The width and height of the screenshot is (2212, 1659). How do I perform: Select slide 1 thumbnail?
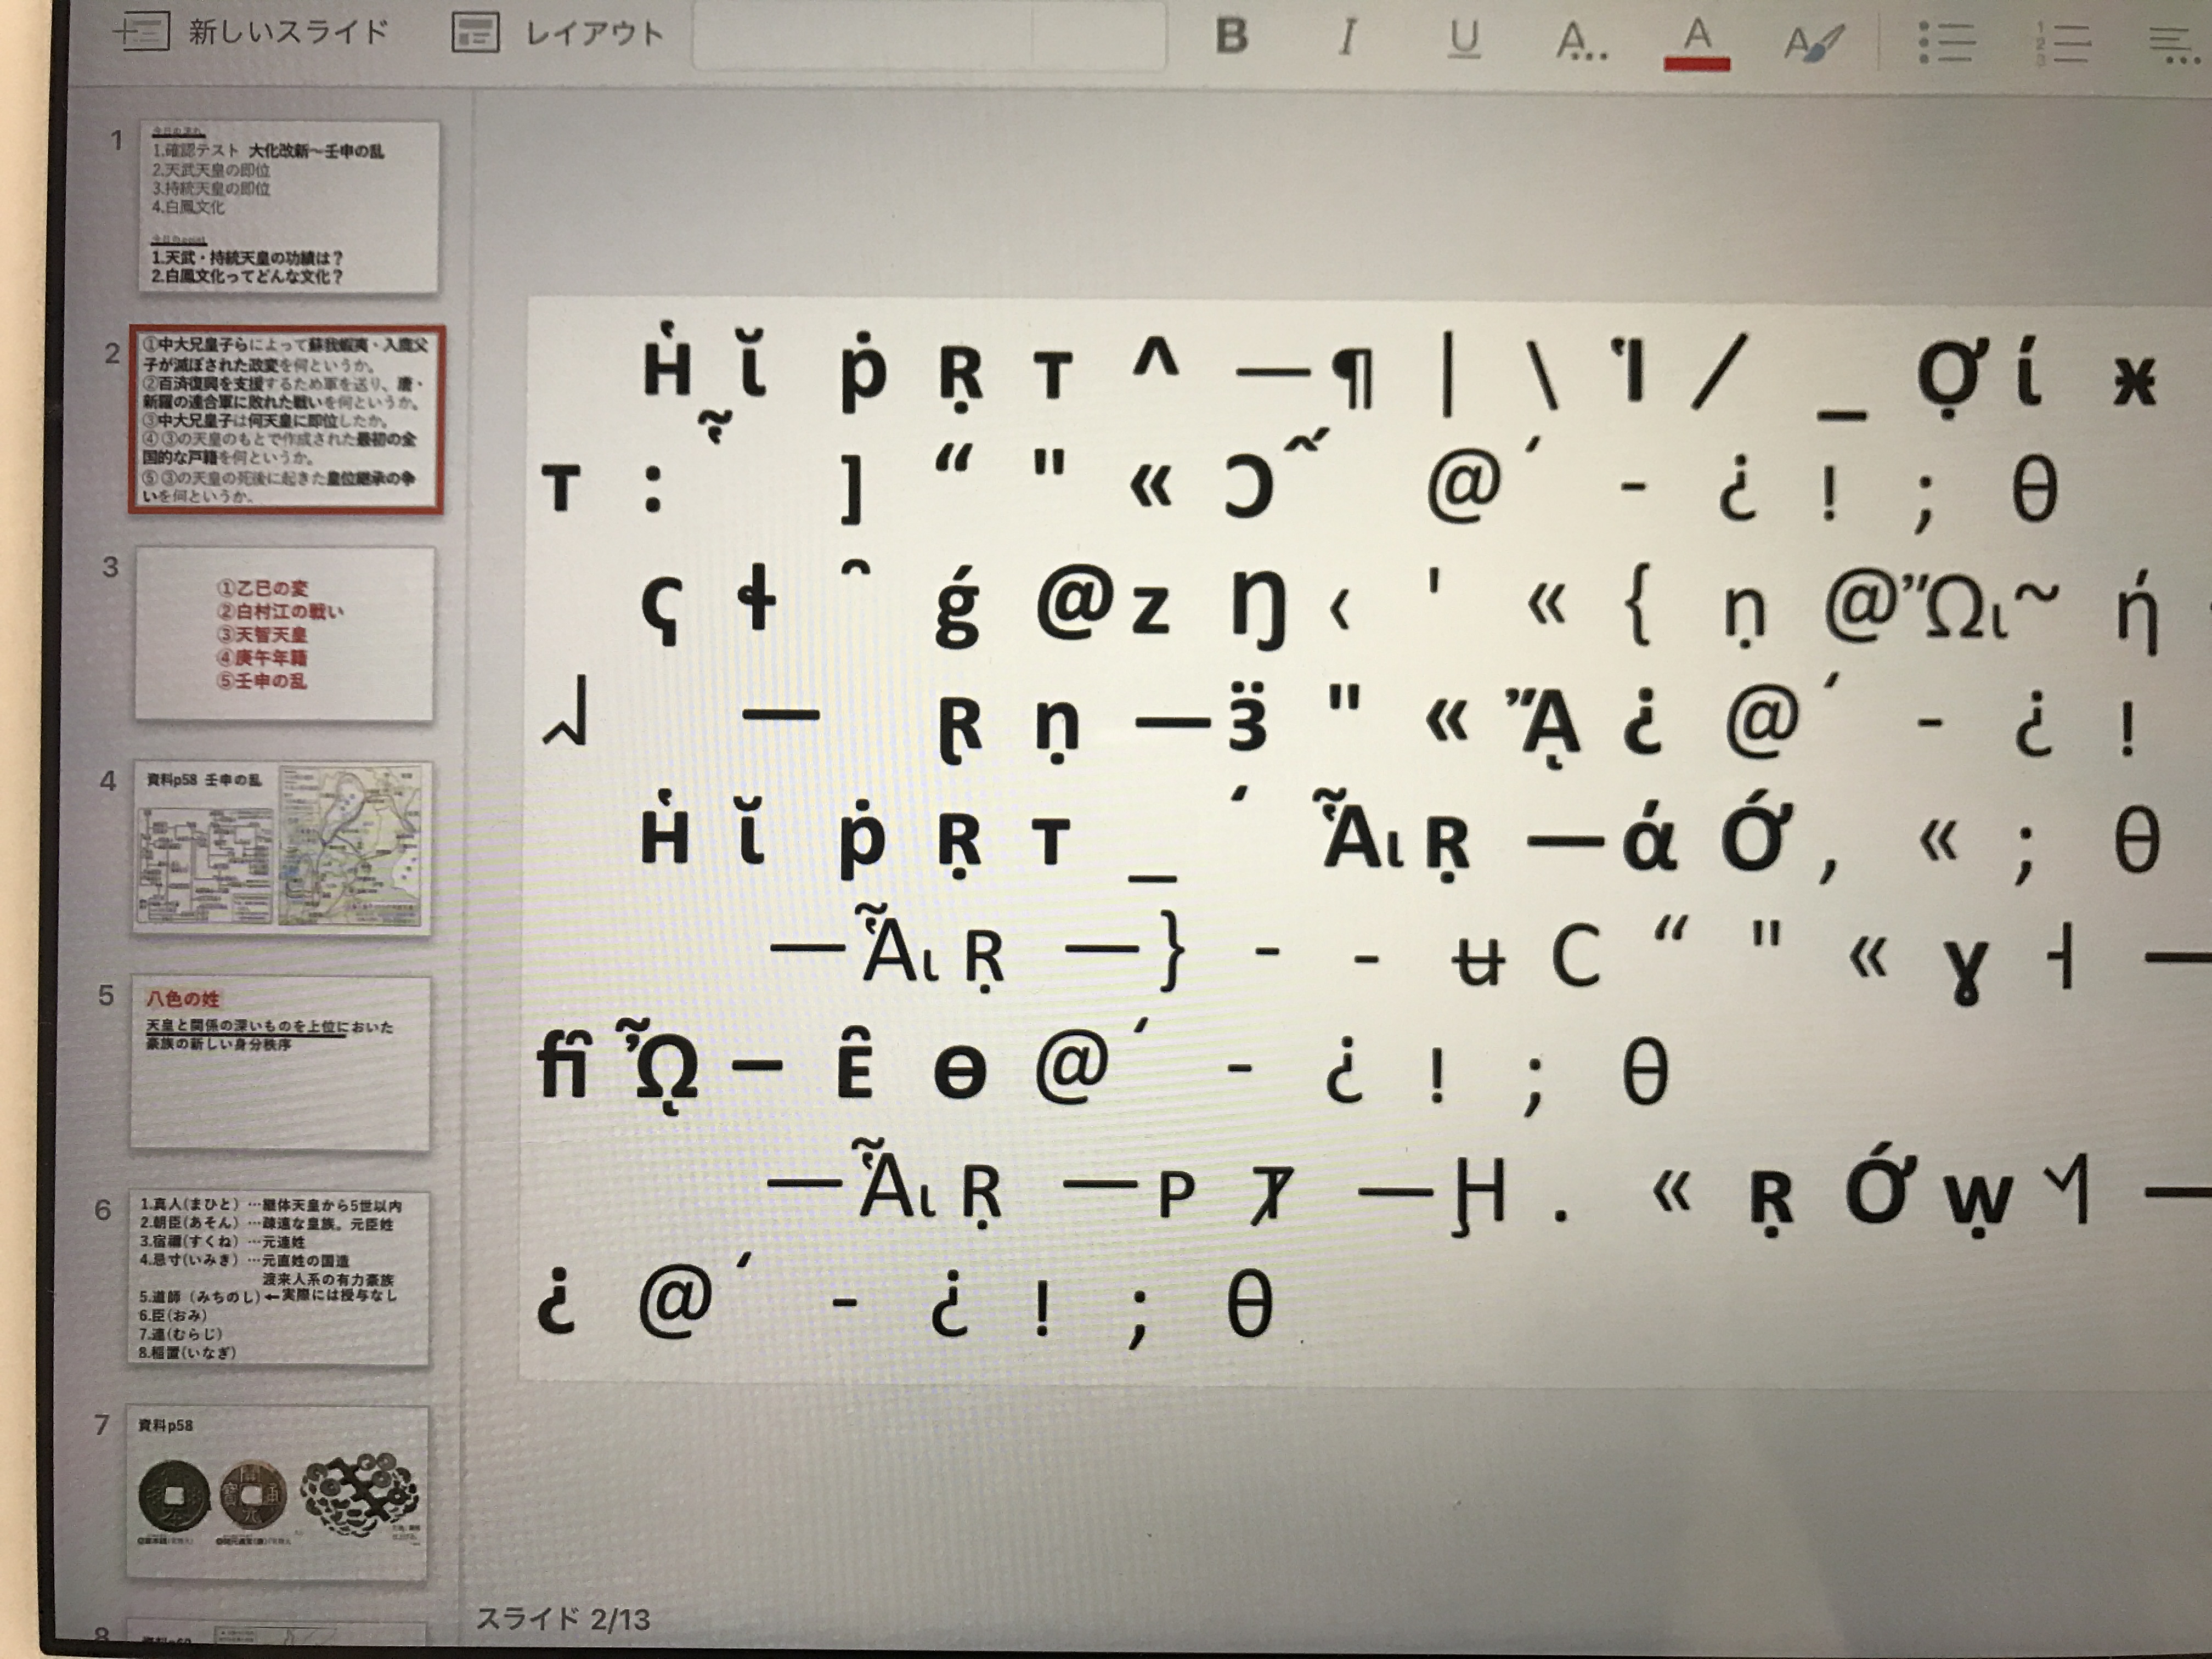point(288,207)
